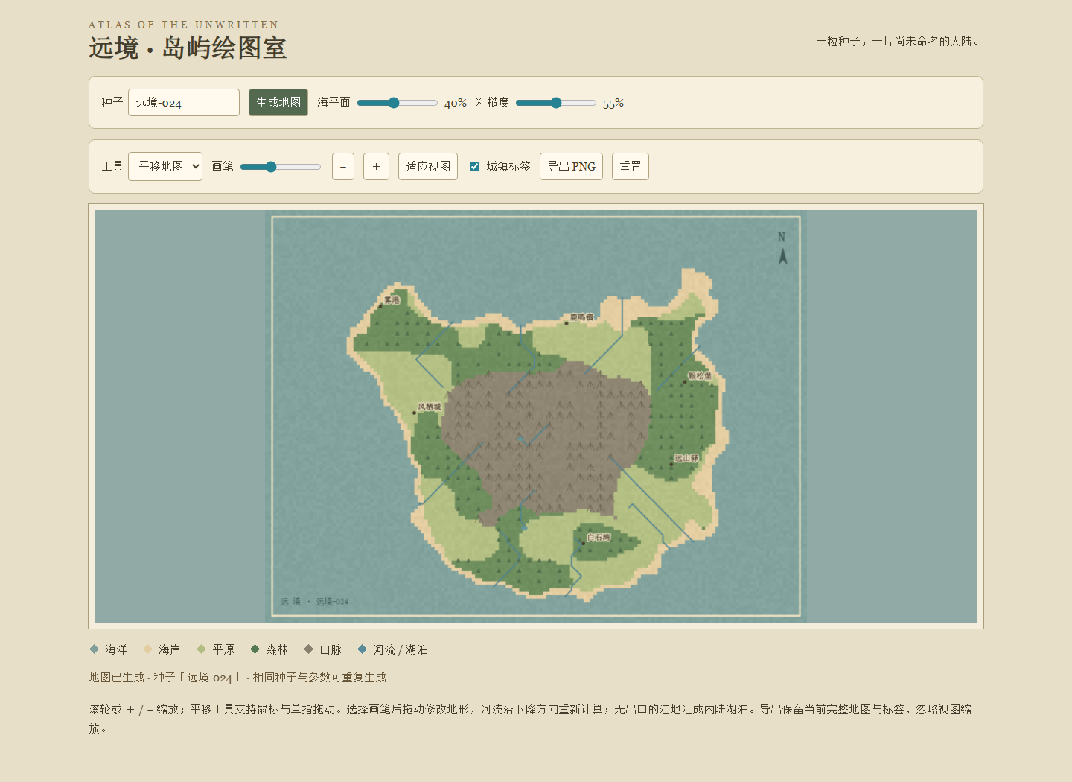Click the 风栖城 town marker dot
This screenshot has width=1072, height=782.
click(x=414, y=413)
